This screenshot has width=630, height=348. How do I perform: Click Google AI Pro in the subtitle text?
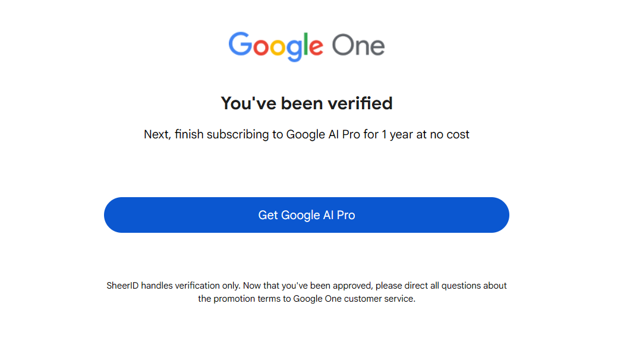coord(323,135)
